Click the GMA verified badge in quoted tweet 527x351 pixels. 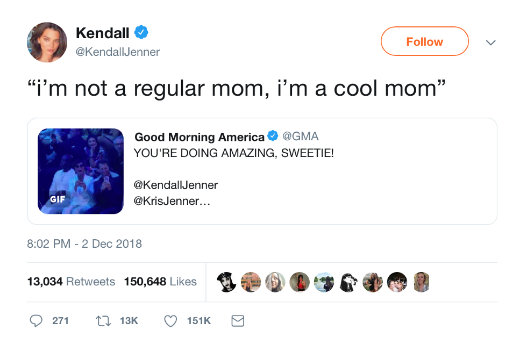coord(273,137)
